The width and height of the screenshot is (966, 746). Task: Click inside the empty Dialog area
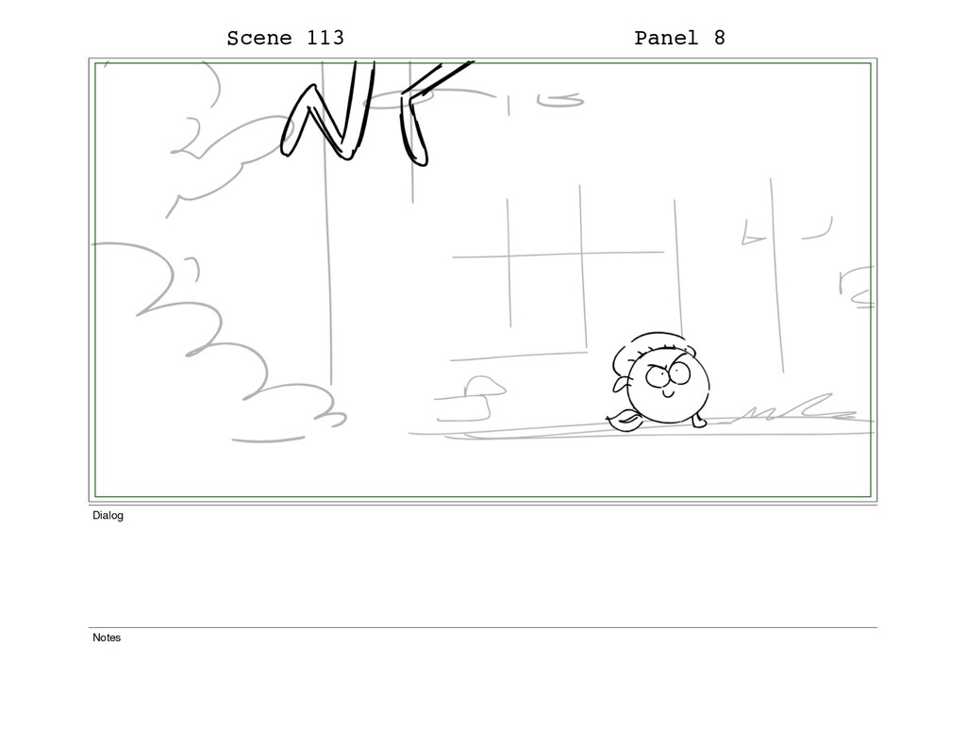click(x=483, y=572)
